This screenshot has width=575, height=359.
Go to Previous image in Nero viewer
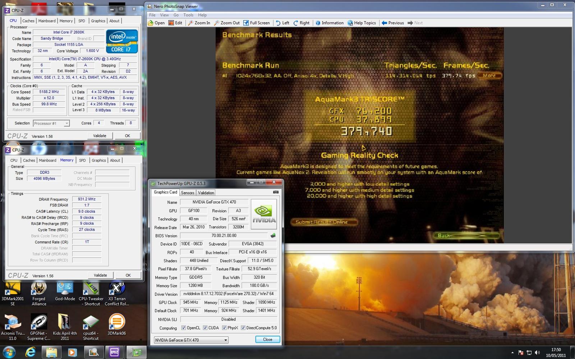point(393,23)
